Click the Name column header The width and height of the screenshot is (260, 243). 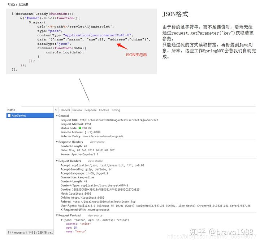(11, 110)
